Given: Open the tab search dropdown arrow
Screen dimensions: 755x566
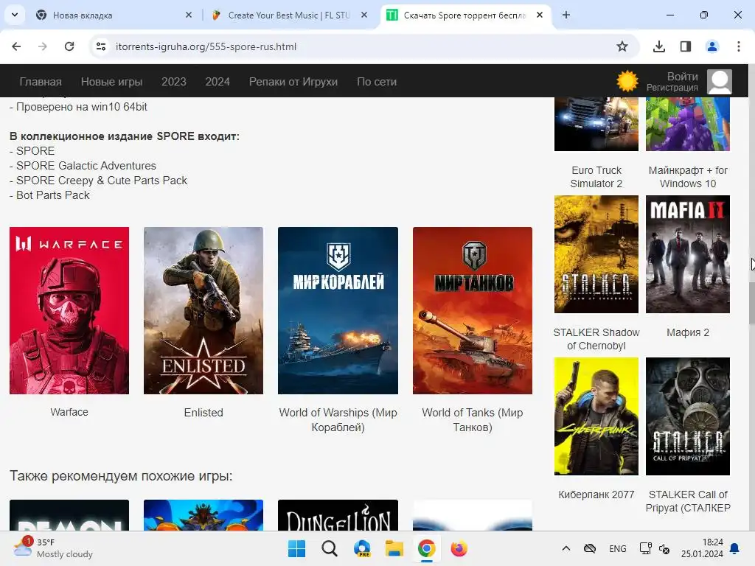Looking at the screenshot, I should click(x=15, y=15).
